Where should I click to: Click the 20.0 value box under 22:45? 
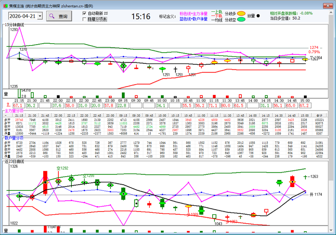pos(96,105)
